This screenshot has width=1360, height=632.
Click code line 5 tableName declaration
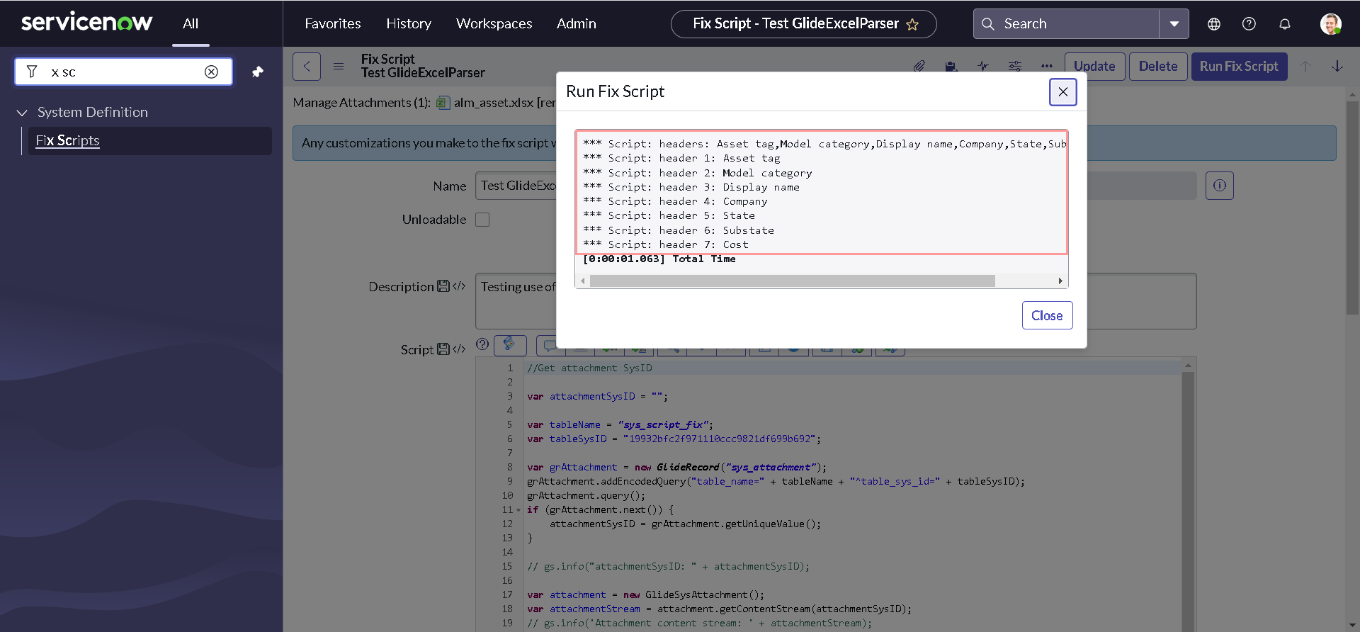620,425
